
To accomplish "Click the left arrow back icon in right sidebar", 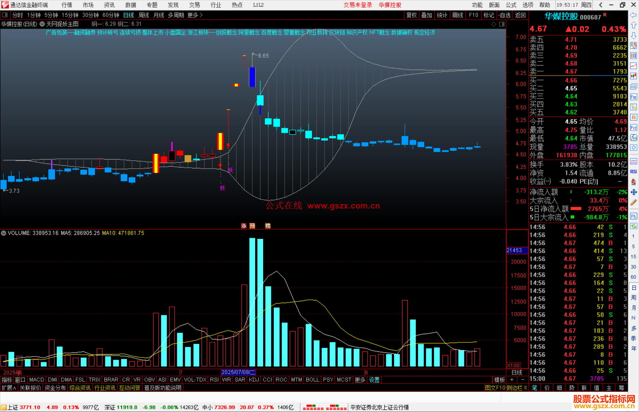I will point(633,15).
